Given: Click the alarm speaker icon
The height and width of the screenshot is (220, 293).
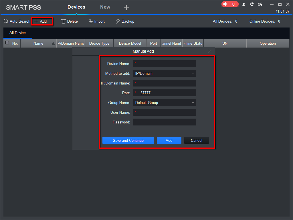Looking at the screenshot, I should tap(225, 4).
